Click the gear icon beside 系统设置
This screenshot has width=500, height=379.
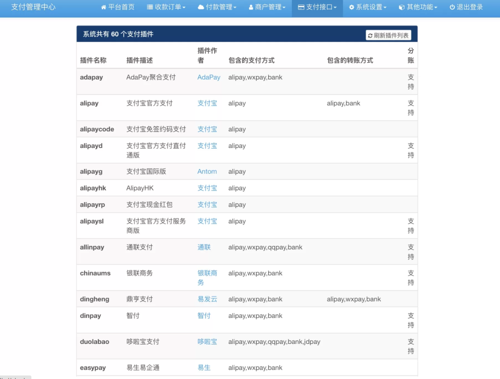pyautogui.click(x=352, y=7)
